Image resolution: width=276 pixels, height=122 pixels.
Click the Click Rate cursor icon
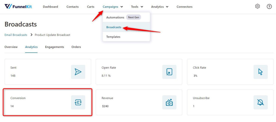[261, 72]
